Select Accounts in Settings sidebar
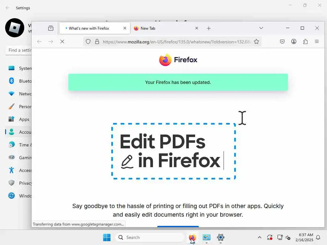The height and width of the screenshot is (245, 327). (x=19, y=132)
